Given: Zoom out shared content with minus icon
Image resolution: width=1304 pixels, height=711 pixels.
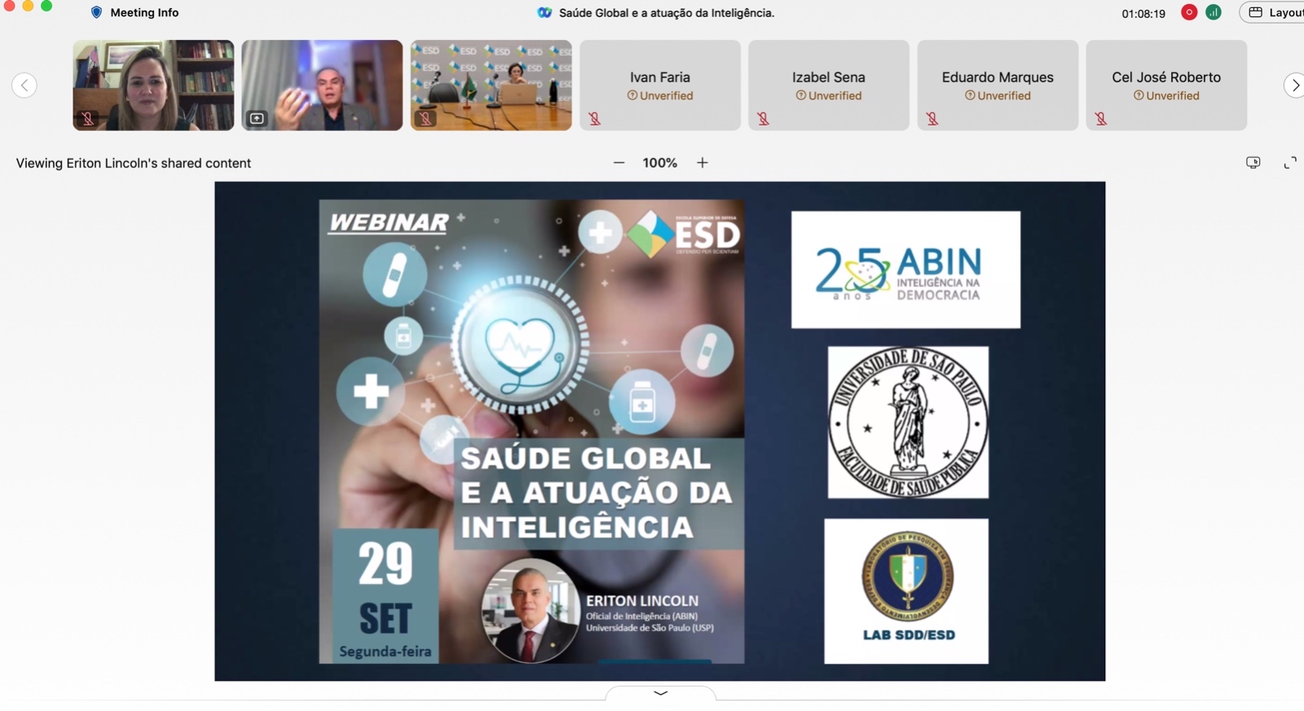Looking at the screenshot, I should [x=619, y=163].
